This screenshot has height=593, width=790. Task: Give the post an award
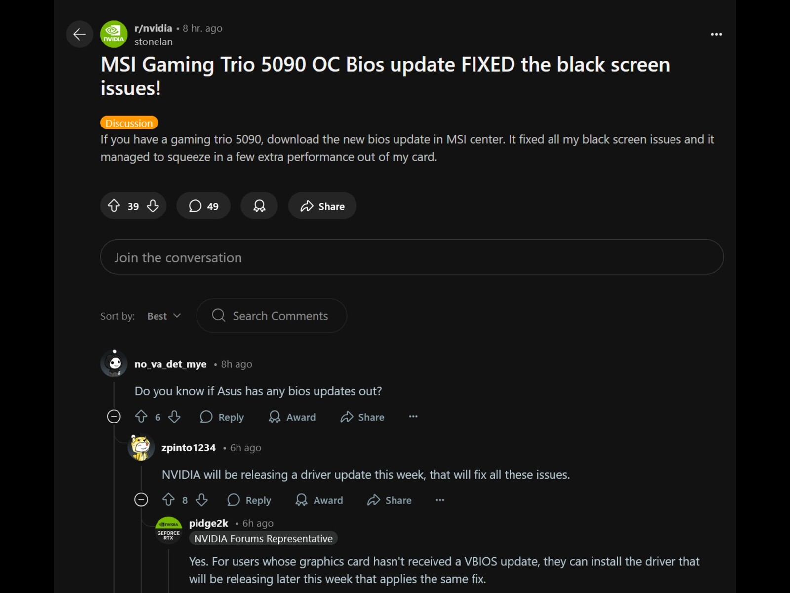[259, 206]
